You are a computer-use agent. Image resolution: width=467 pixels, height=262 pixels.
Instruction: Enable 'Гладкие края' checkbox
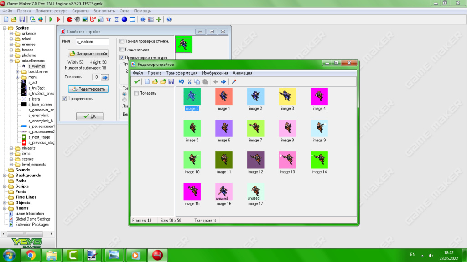pyautogui.click(x=122, y=49)
